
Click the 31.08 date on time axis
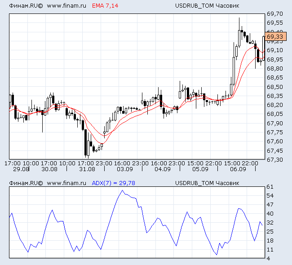click(87, 169)
